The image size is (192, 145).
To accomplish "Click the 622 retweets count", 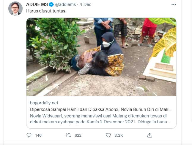I will pos(78,135).
